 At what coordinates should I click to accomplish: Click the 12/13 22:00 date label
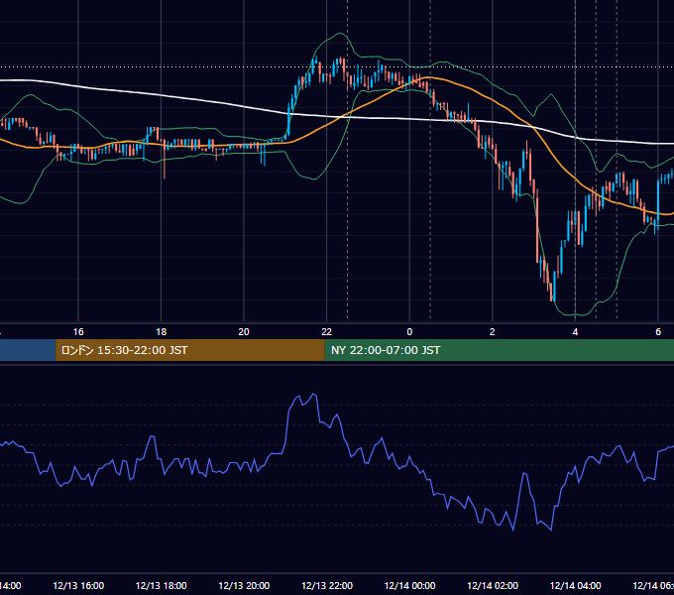(x=327, y=585)
